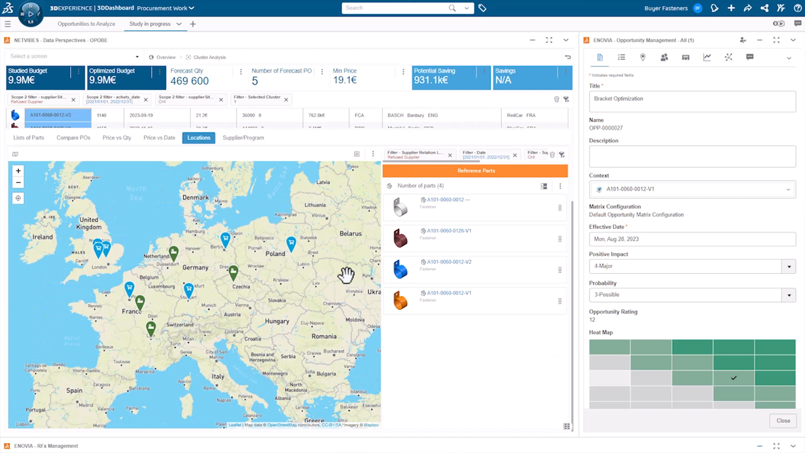Remove the Selected Cluster filter chip
805x453 pixels.
click(286, 99)
